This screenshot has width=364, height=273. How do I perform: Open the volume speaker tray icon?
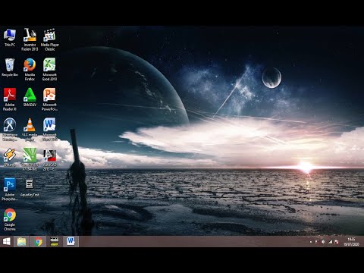(323, 242)
